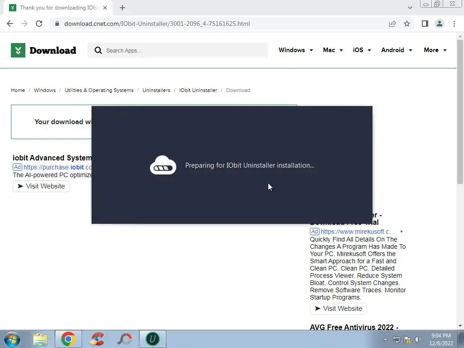This screenshot has width=464, height=348.
Task: Open a new tab with the plus button
Action: [x=122, y=8]
